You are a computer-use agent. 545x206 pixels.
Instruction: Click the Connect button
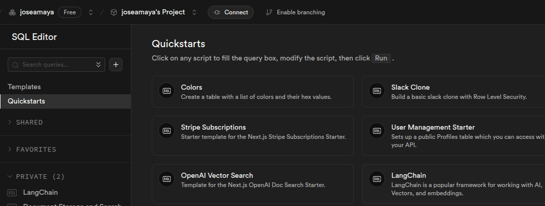coord(230,12)
